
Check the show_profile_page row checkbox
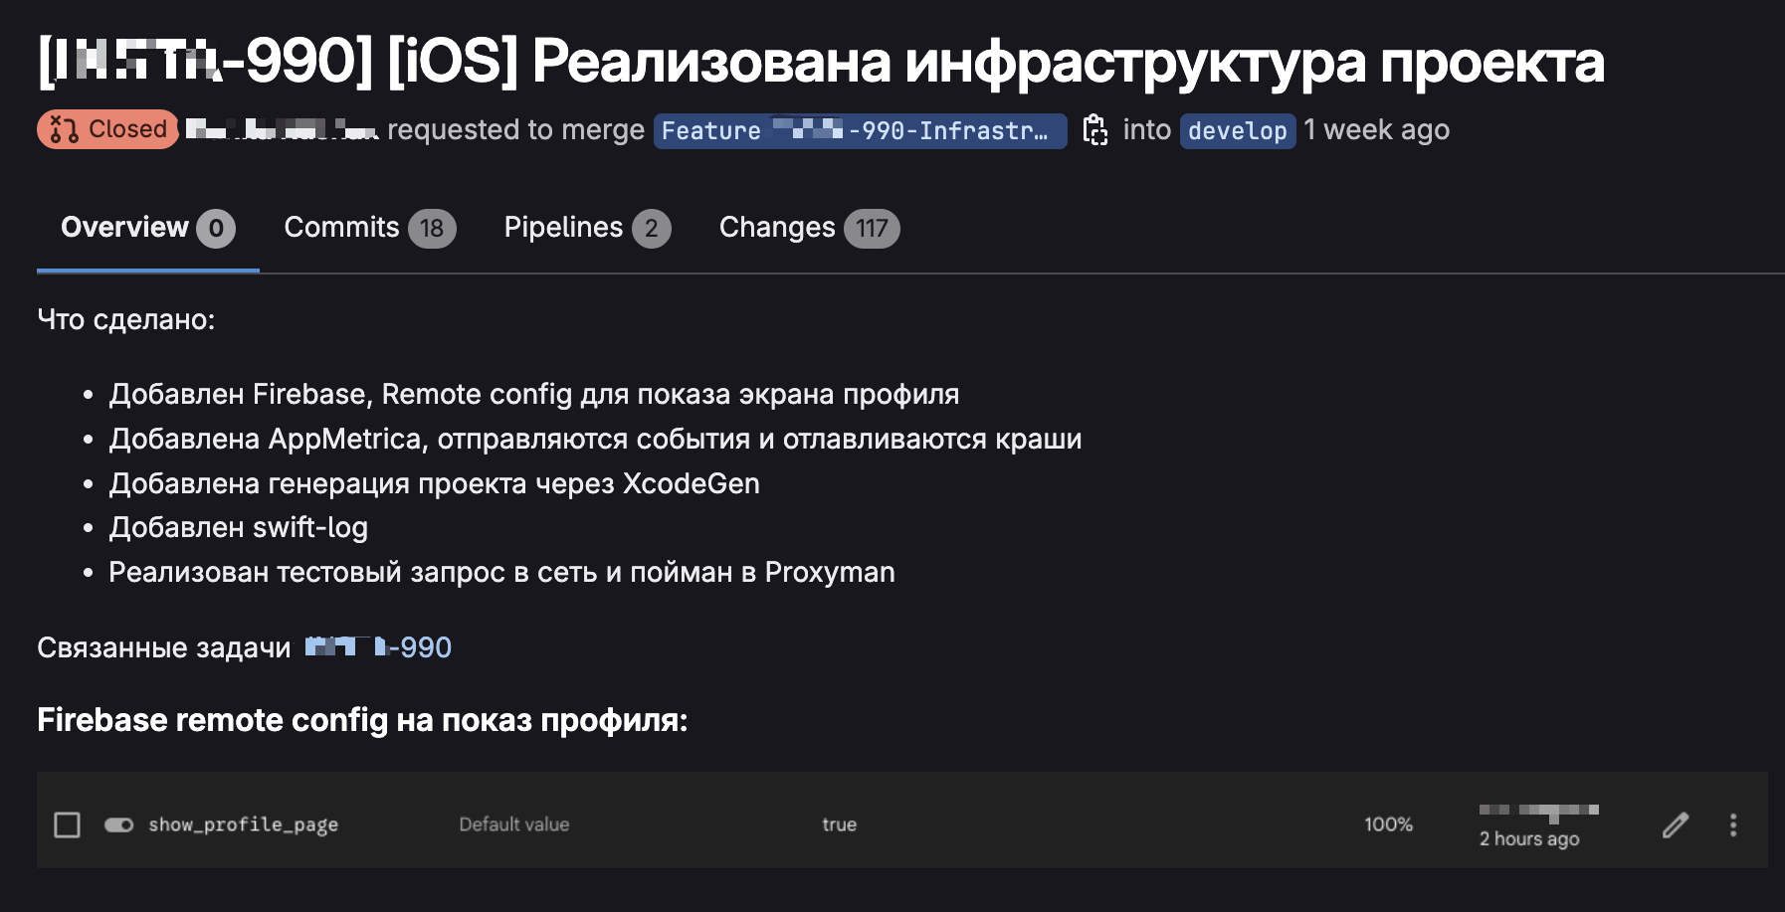(67, 824)
